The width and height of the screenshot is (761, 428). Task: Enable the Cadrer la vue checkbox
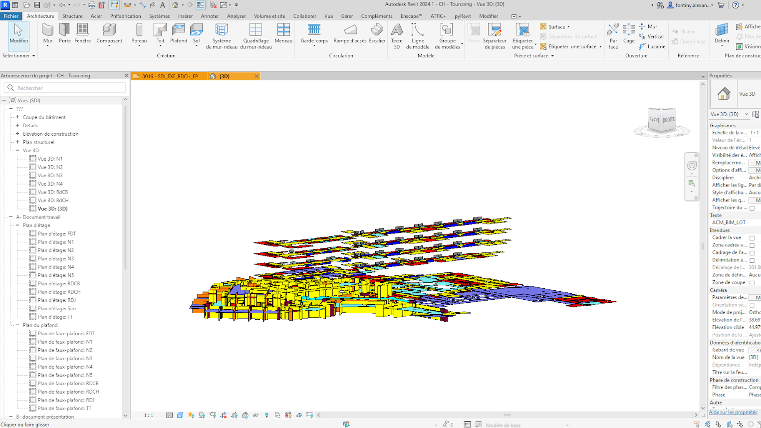tap(752, 238)
